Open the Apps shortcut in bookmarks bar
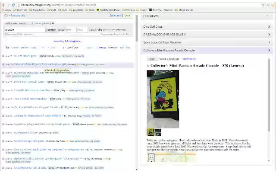The height and width of the screenshot is (173, 276). (6, 10)
